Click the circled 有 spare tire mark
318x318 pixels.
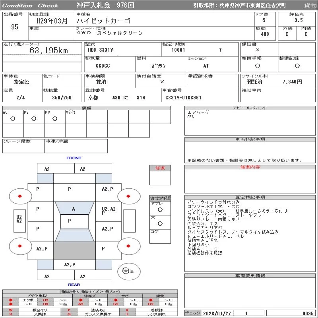[x=126, y=271]
